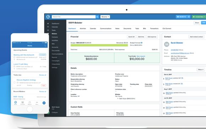The image size is (206, 129).
Task: Click the Trust funds $10,000.00 amount
Action: tap(137, 59)
